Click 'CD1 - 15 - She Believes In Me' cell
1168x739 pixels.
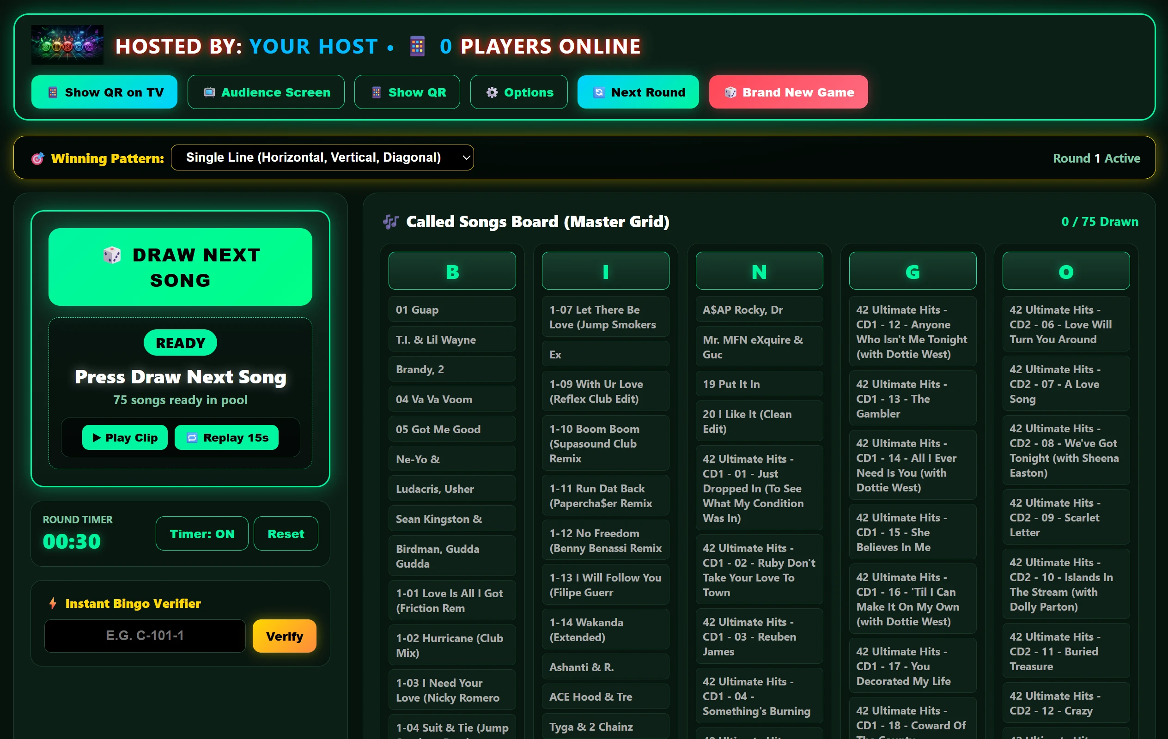912,532
